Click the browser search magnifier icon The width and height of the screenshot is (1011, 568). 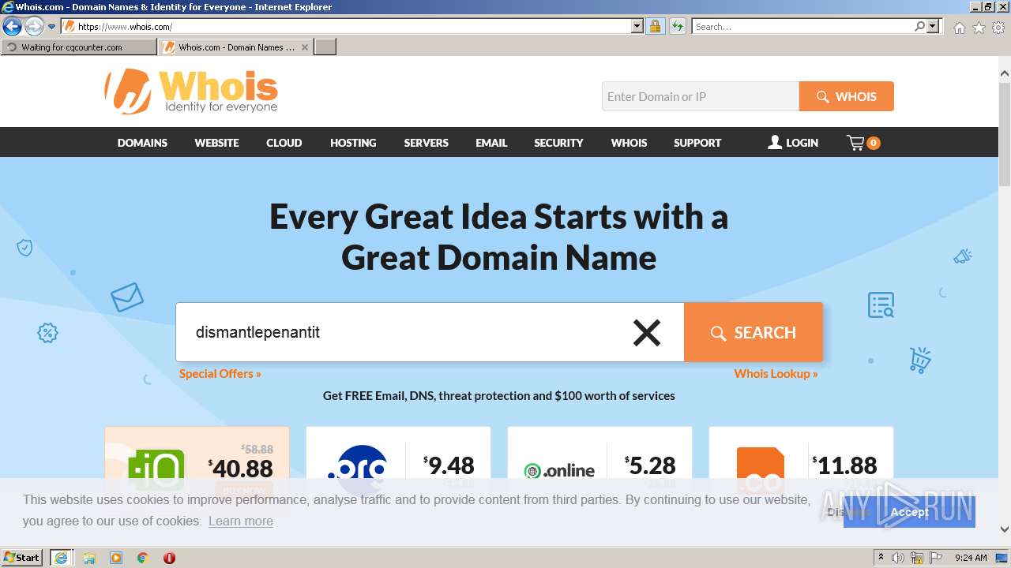pos(919,27)
